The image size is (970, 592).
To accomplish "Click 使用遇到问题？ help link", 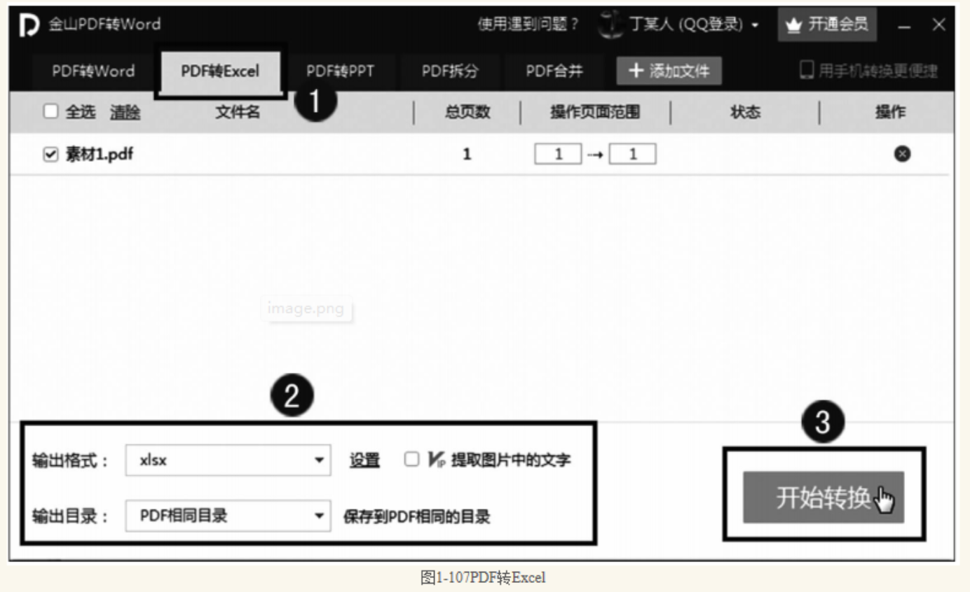I will 528,25.
